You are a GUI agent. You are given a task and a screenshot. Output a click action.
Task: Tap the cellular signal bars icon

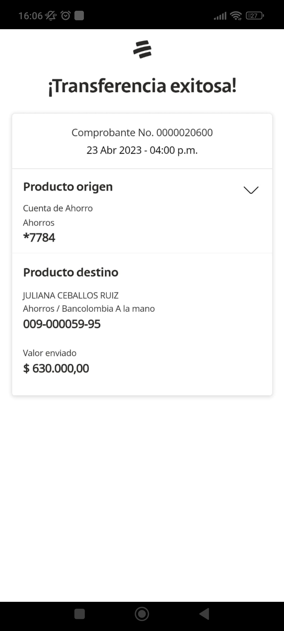coord(220,16)
